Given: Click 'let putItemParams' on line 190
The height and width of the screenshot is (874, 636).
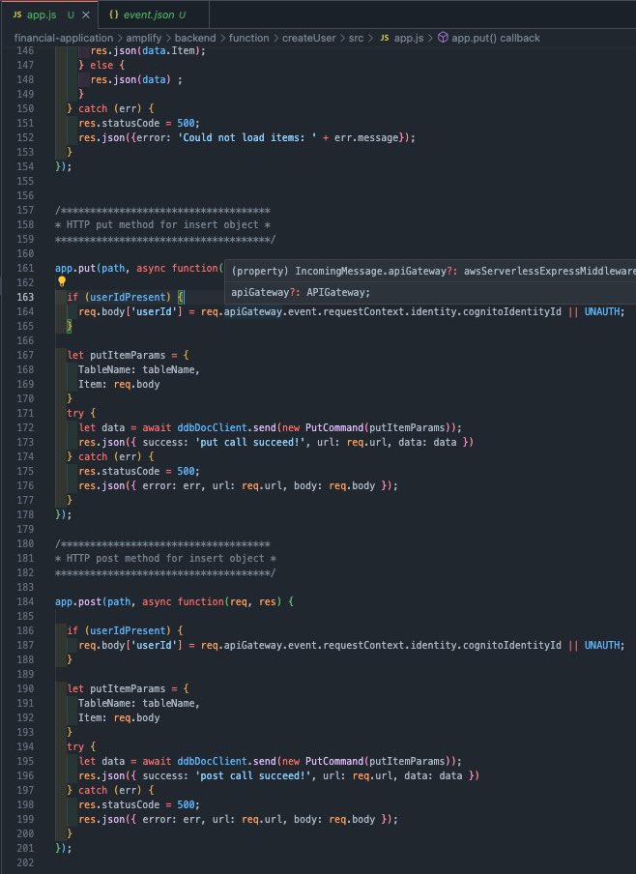Looking at the screenshot, I should pyautogui.click(x=116, y=688).
